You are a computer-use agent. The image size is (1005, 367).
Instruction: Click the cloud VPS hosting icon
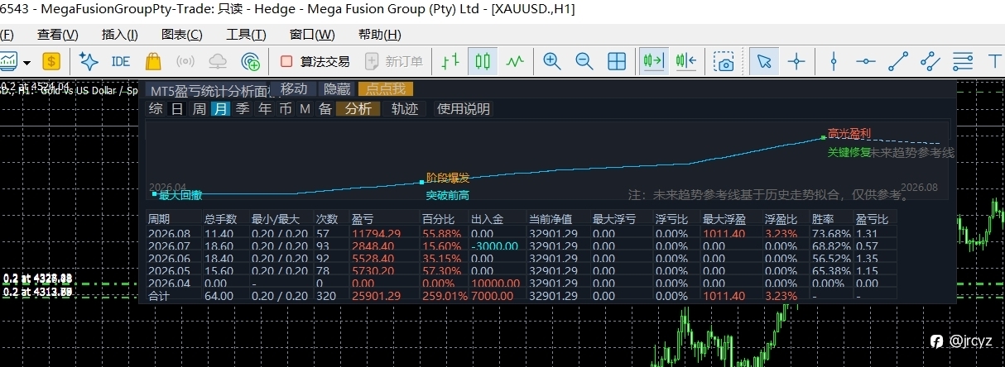tap(218, 61)
